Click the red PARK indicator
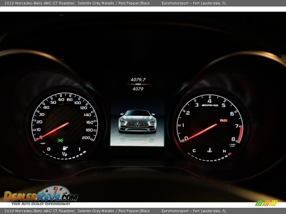Viewport: 286px width, 214px height. pyautogui.click(x=224, y=120)
